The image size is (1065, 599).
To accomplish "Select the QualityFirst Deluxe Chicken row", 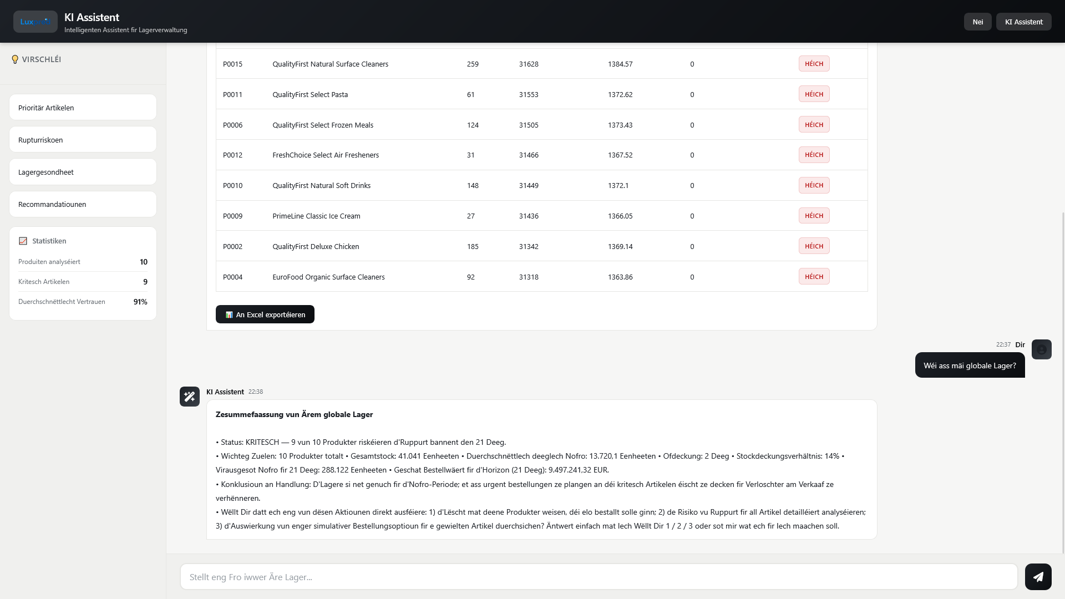I will tap(541, 246).
